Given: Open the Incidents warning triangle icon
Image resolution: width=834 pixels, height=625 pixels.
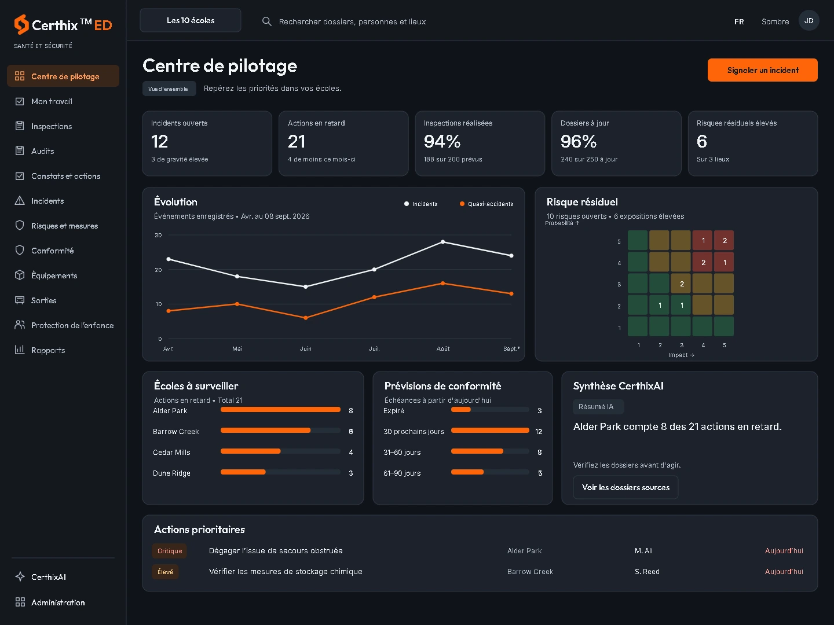Looking at the screenshot, I should (x=20, y=201).
